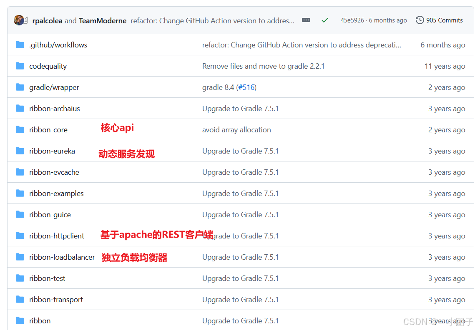Open the plain ribbon directory
This screenshot has width=475, height=330.
pyautogui.click(x=40, y=320)
